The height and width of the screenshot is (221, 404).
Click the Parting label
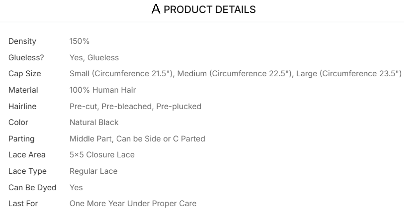pyautogui.click(x=21, y=139)
